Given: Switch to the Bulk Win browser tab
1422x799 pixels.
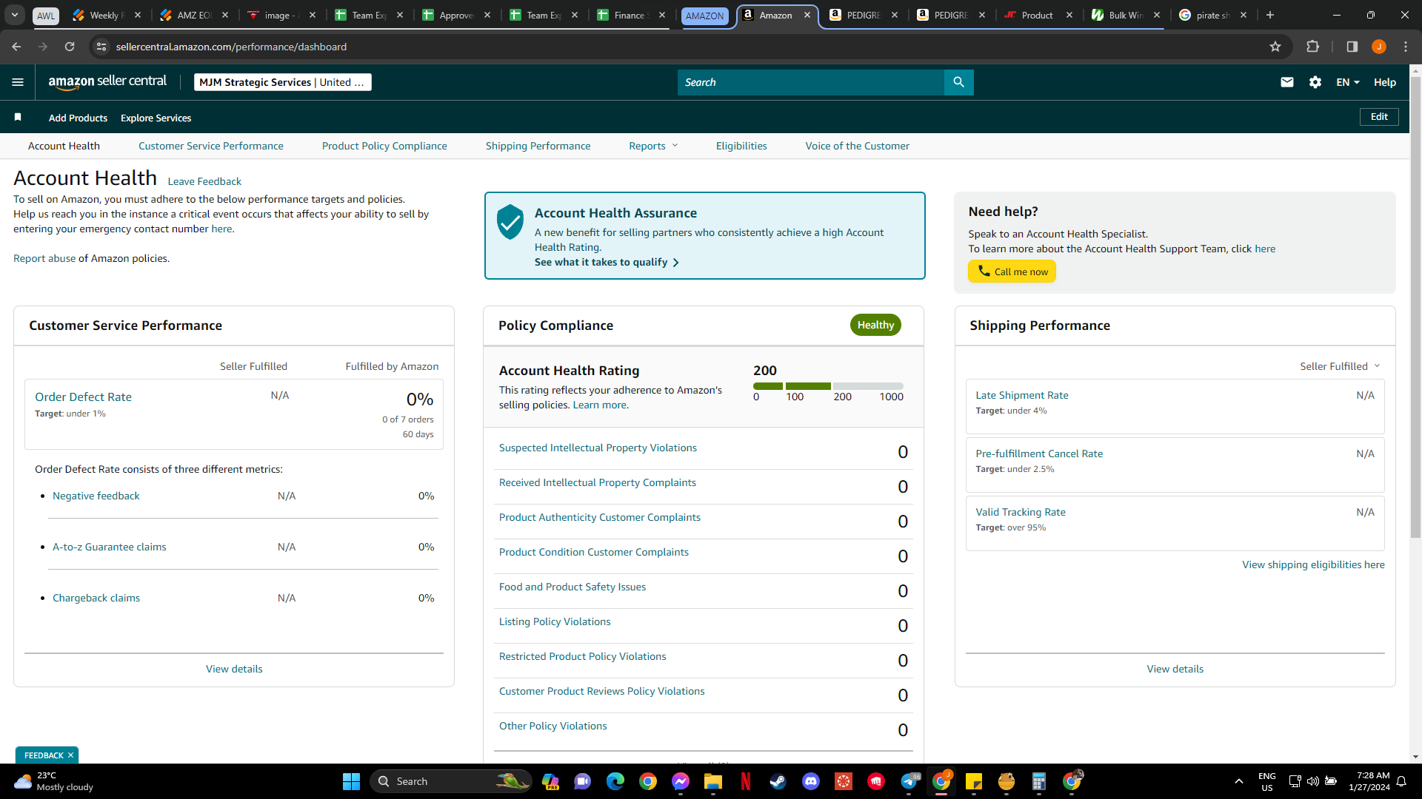Looking at the screenshot, I should pos(1126,15).
